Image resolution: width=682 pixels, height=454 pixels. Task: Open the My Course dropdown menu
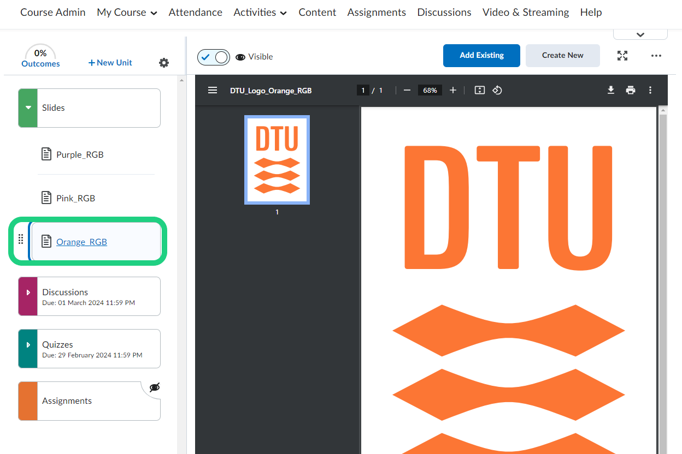(127, 13)
